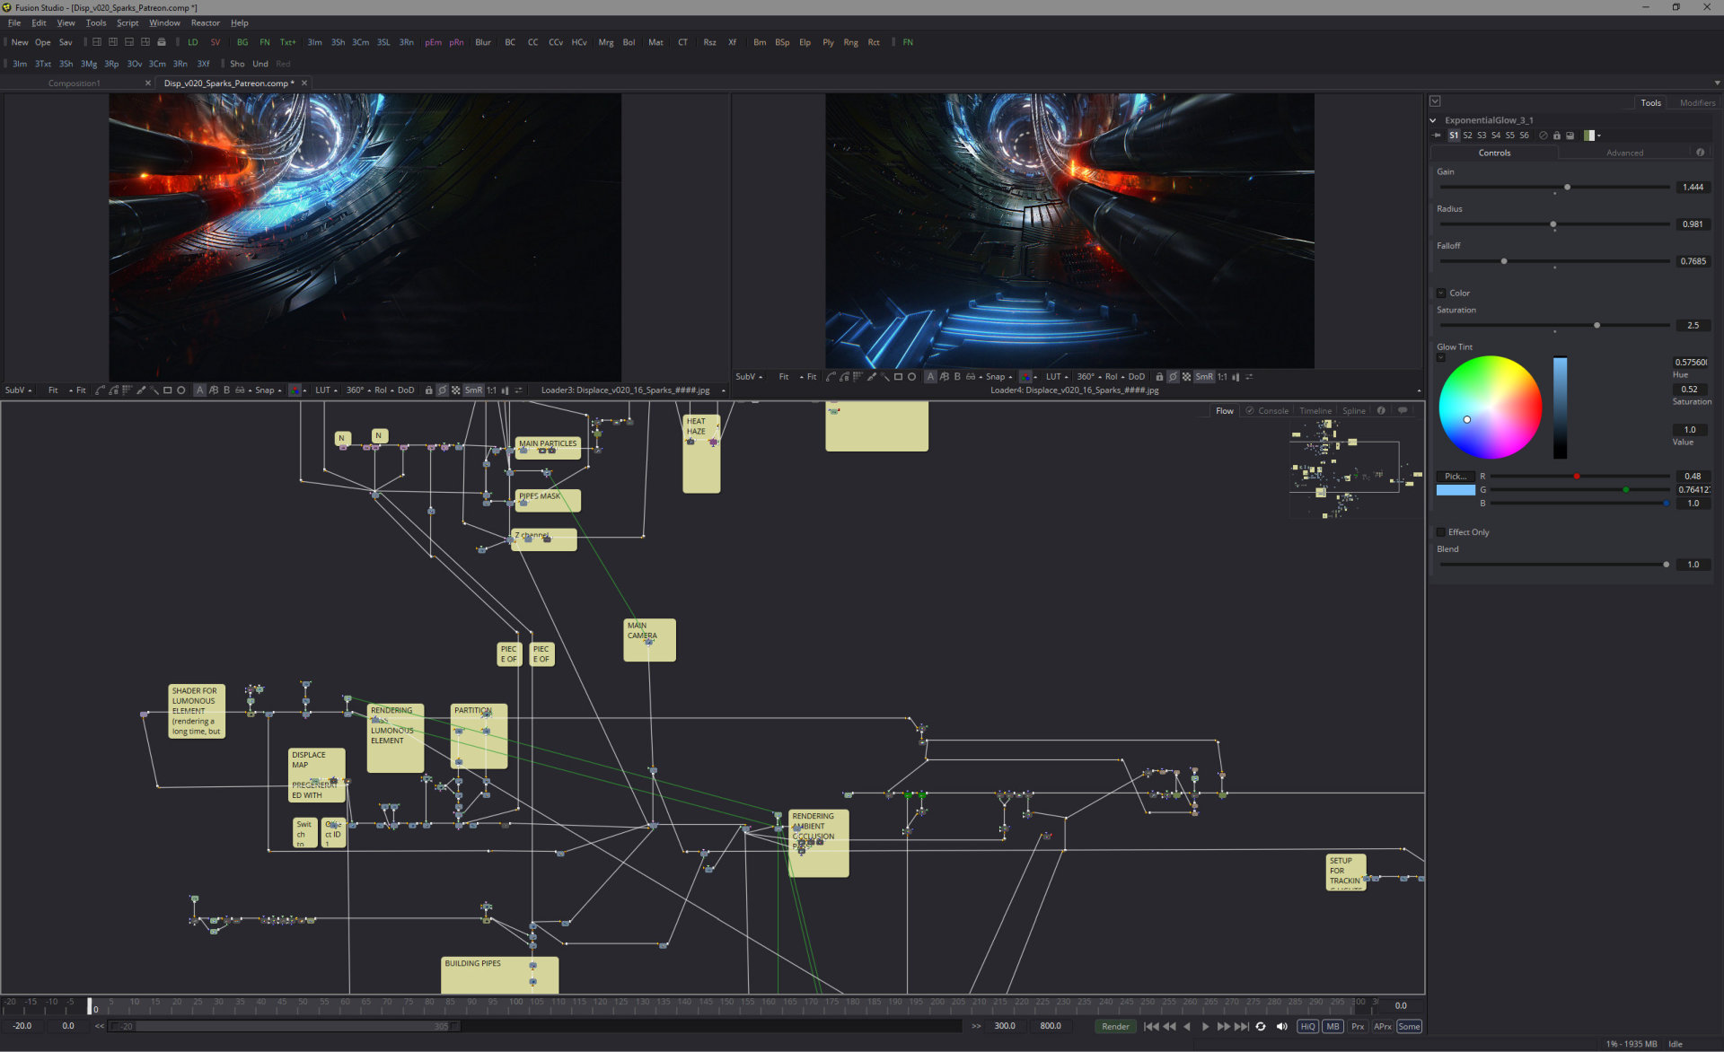The height and width of the screenshot is (1052, 1724).
Task: Adjust the Gain slider handle
Action: [x=1567, y=187]
